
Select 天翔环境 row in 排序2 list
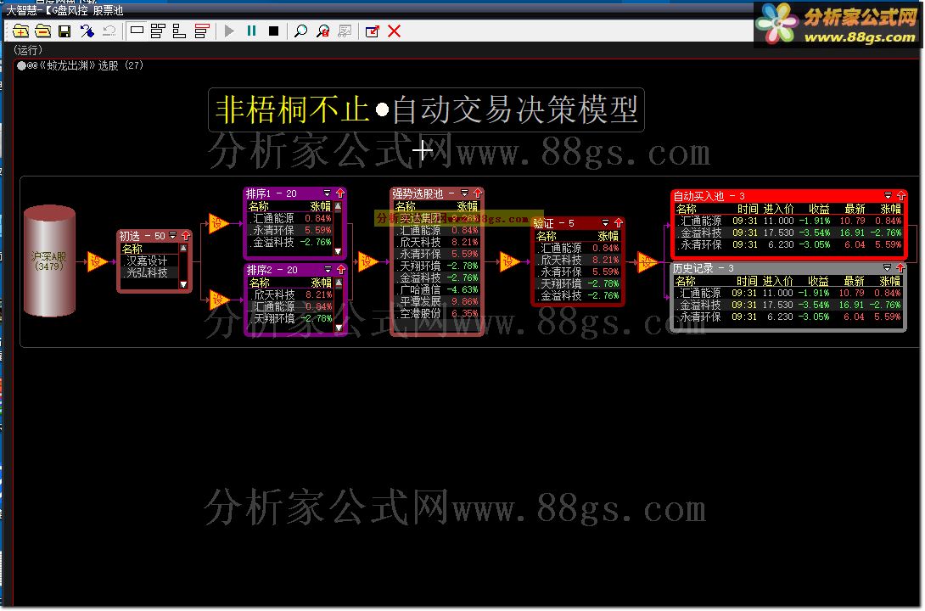click(291, 318)
